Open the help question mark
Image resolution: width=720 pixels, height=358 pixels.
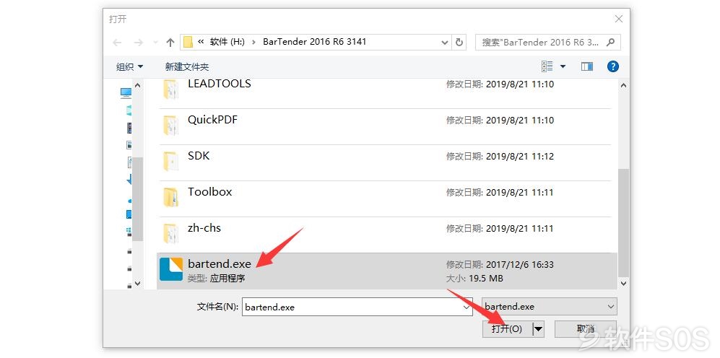612,66
